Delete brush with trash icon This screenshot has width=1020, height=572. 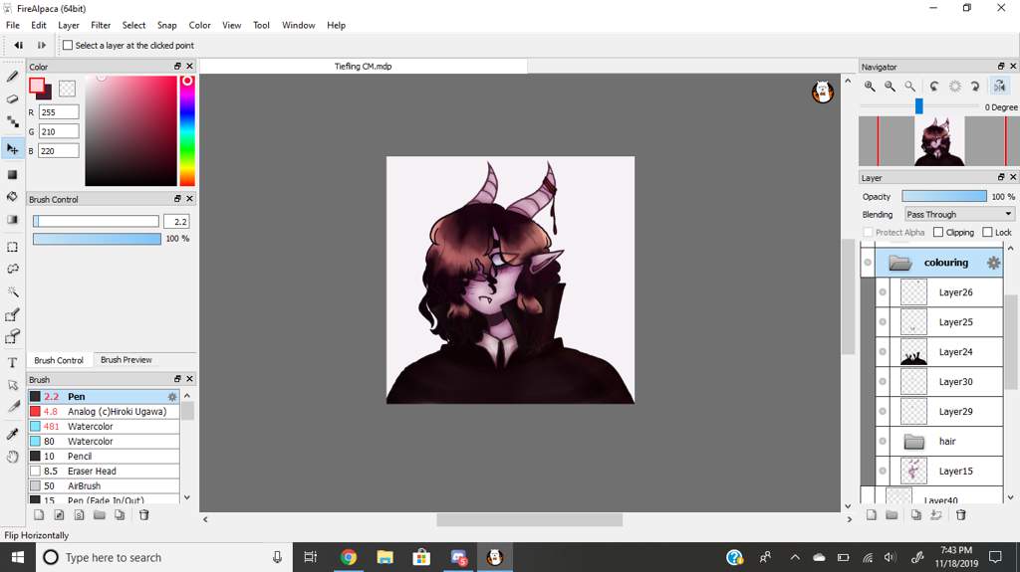pos(143,515)
